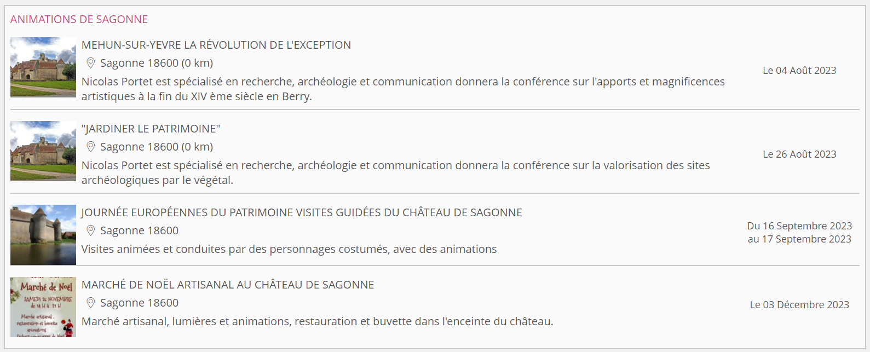Click "Sagonne 18600" location of Marché de Noël
The width and height of the screenshot is (870, 352).
(139, 303)
